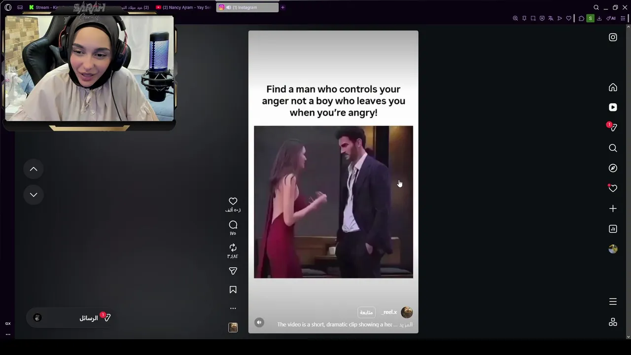Screen dimensions: 631x355
Task: Open the _reel.x username link
Action: tap(388, 312)
